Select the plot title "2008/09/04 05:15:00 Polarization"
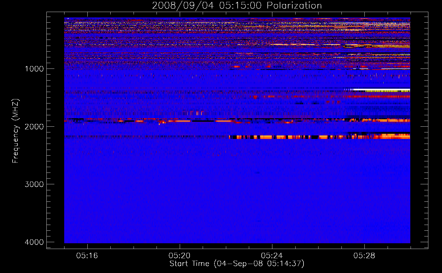442x273 pixels. tap(237, 6)
